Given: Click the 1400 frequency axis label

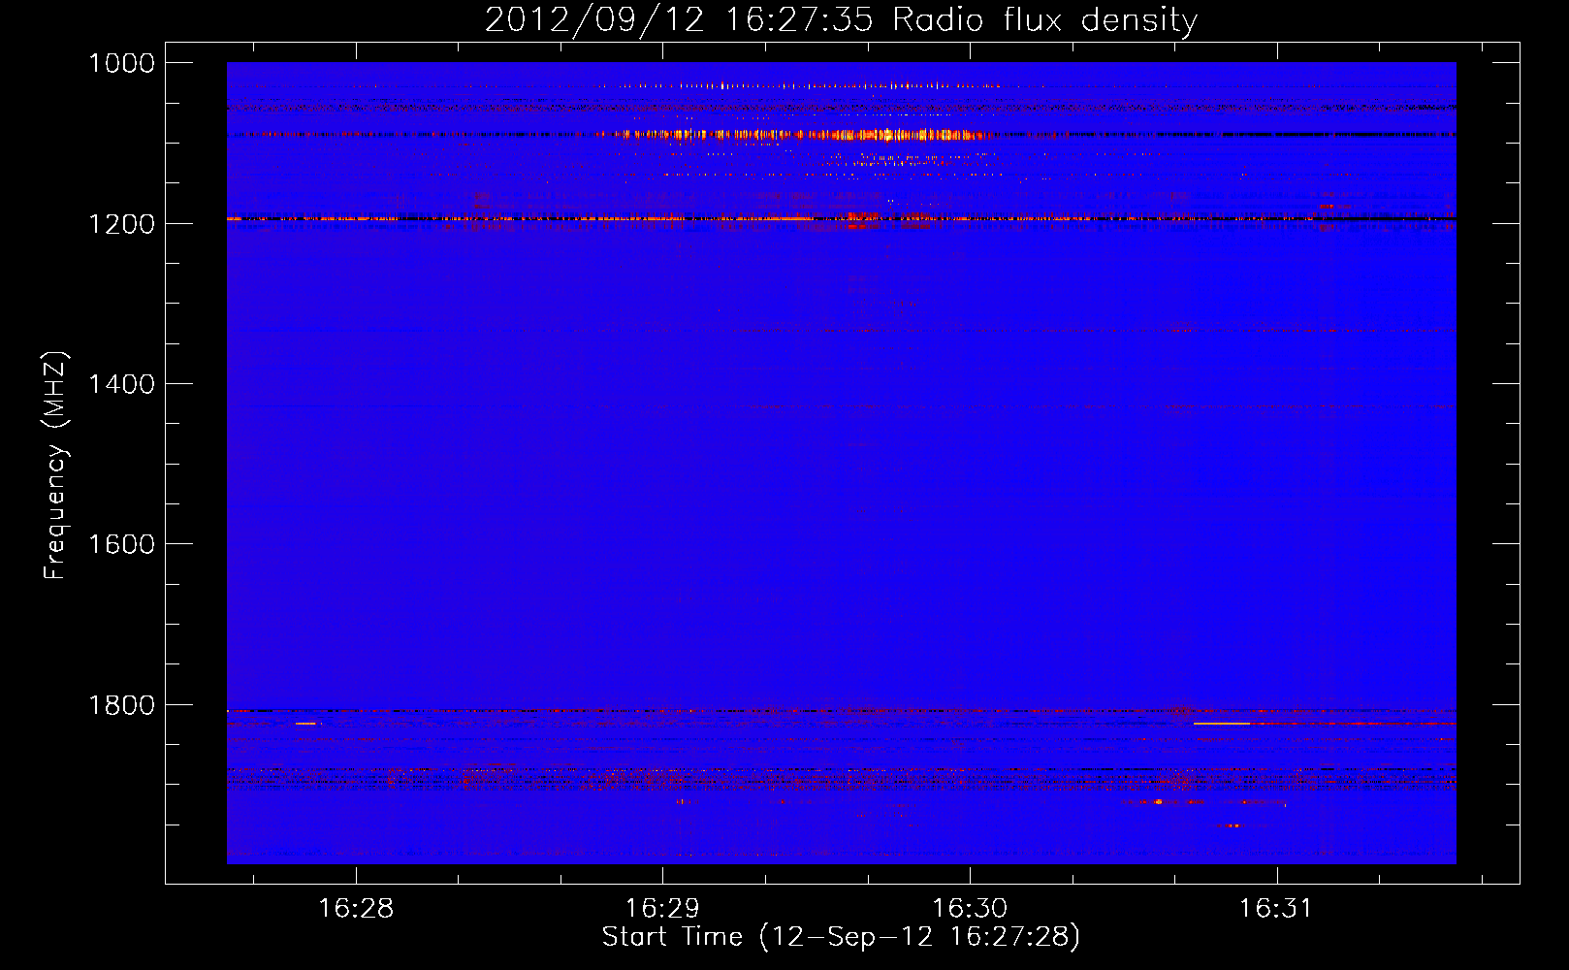Looking at the screenshot, I should (121, 384).
